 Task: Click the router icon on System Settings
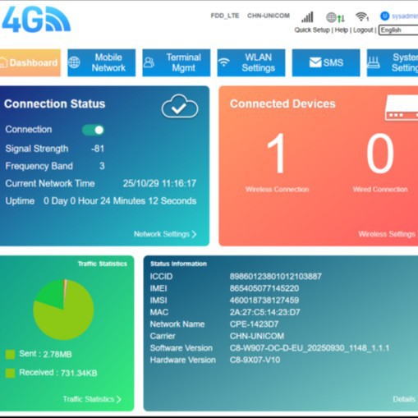coord(374,62)
